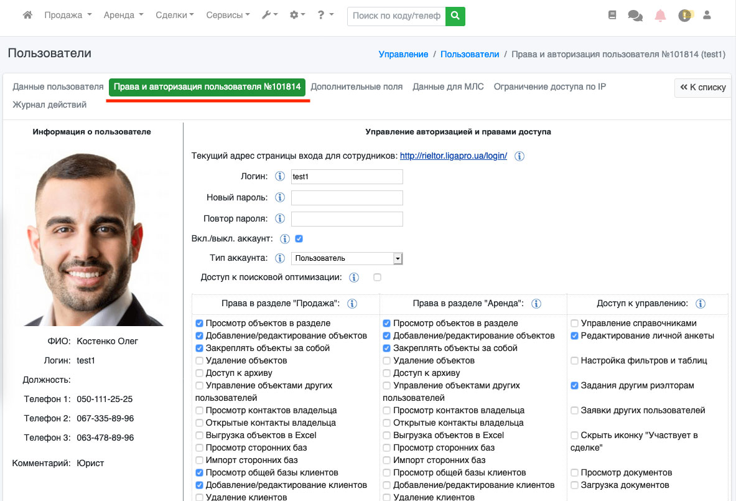Switch to Данные пользователя tab
This screenshot has height=501, width=736.
coord(58,87)
